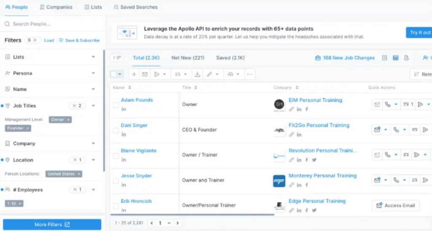Screen dimensions: 432x231
Task: Remove the 1-10 employees tag
Action: pos(20,204)
